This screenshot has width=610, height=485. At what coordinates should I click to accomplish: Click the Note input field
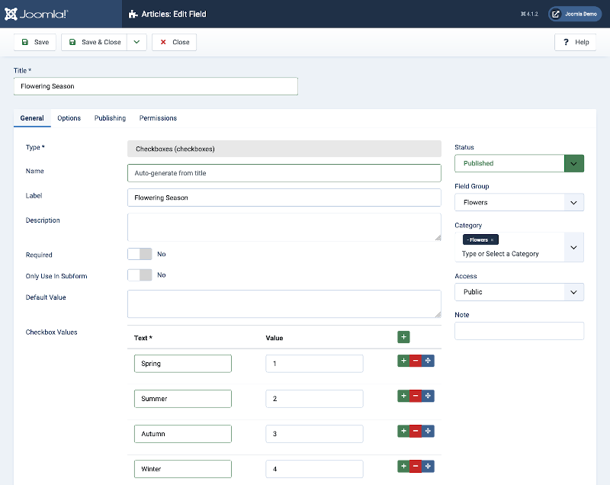click(x=519, y=331)
